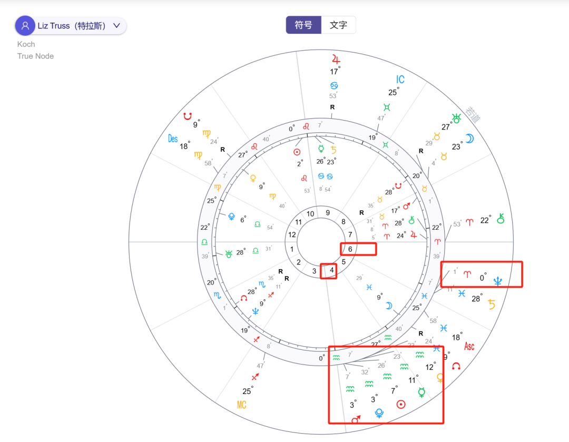This screenshot has height=442, width=569.
Task: Click the purple user avatar icon
Action: click(x=25, y=25)
